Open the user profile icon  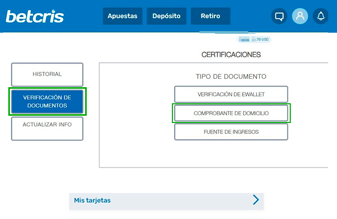(300, 16)
